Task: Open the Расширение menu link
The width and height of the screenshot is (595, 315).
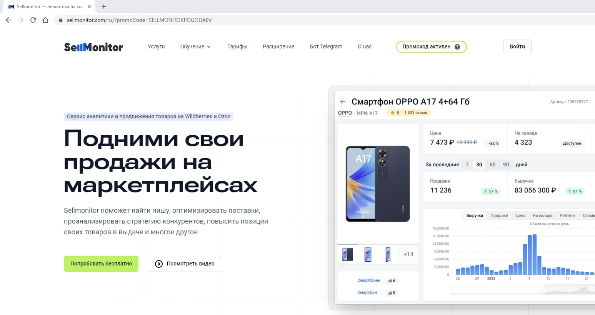Action: [x=278, y=47]
